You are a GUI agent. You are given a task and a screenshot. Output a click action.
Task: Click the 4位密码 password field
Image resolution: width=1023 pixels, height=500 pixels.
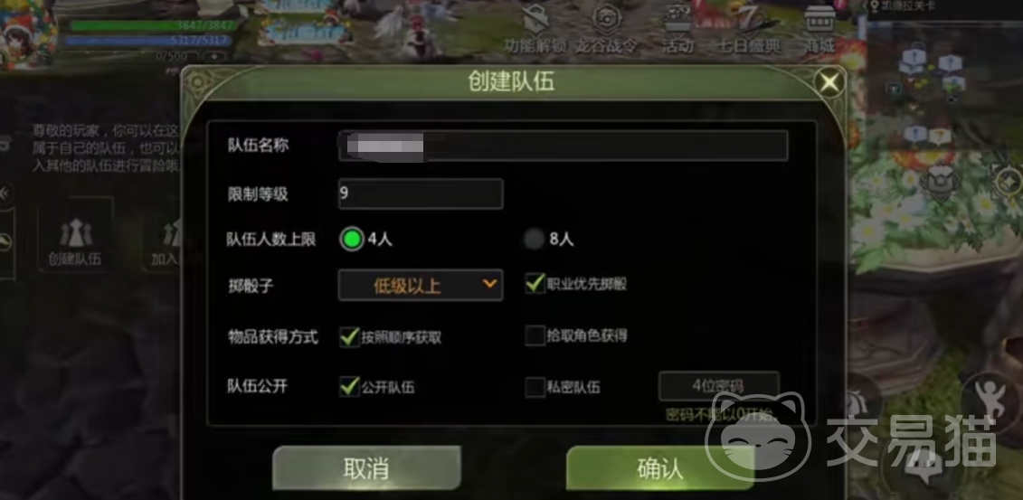[x=718, y=386]
